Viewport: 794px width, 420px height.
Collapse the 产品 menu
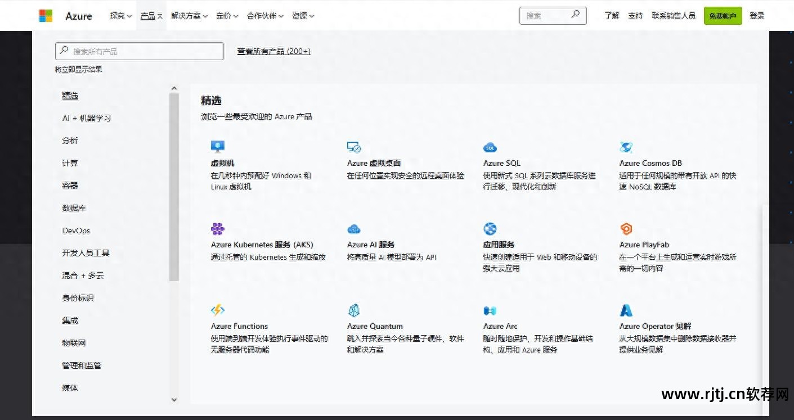click(151, 16)
